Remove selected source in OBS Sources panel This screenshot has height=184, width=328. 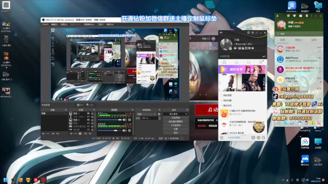click(x=75, y=134)
